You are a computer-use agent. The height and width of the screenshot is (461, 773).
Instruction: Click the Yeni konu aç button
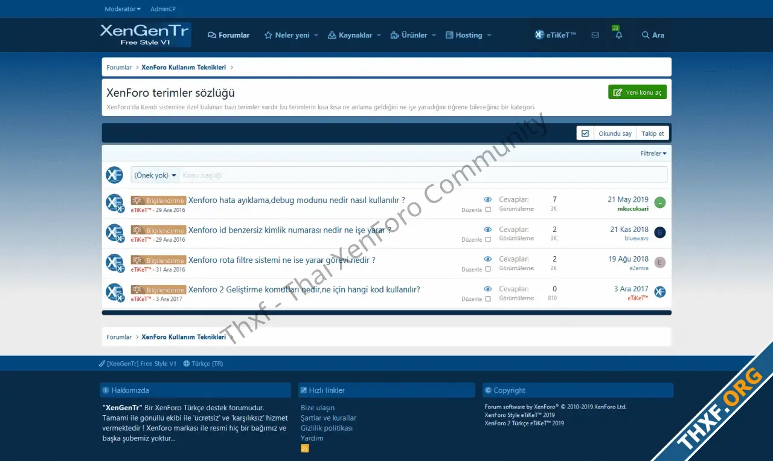pos(637,92)
